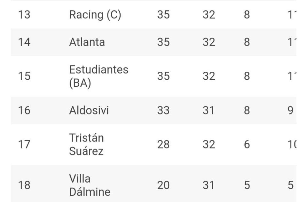The height and width of the screenshot is (202, 307).
Task: Select rank number 16 beside Aldosivi
Action: (x=24, y=110)
